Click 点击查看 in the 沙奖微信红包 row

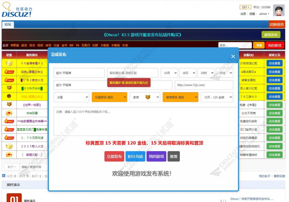tap(274, 63)
